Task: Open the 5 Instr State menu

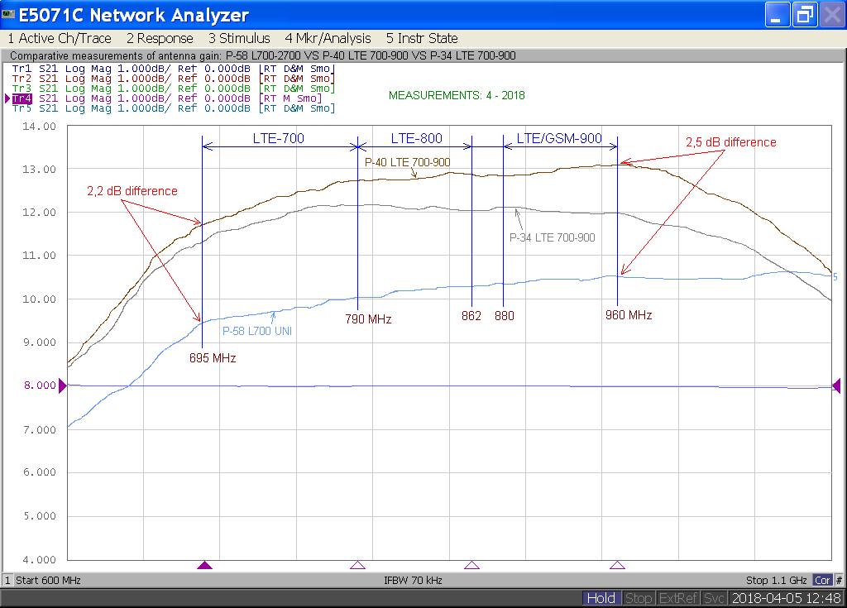Action: click(x=422, y=38)
